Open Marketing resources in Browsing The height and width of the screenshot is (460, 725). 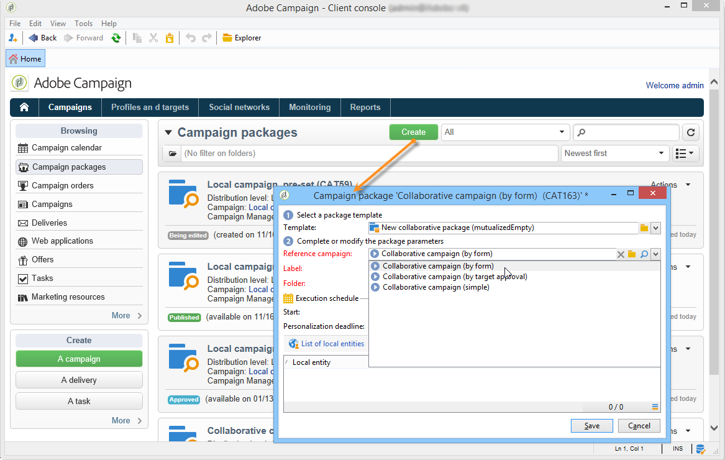[79, 297]
